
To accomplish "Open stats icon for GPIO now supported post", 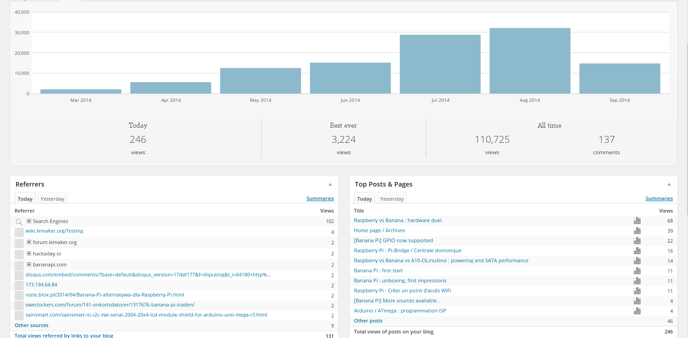I will pyautogui.click(x=637, y=241).
